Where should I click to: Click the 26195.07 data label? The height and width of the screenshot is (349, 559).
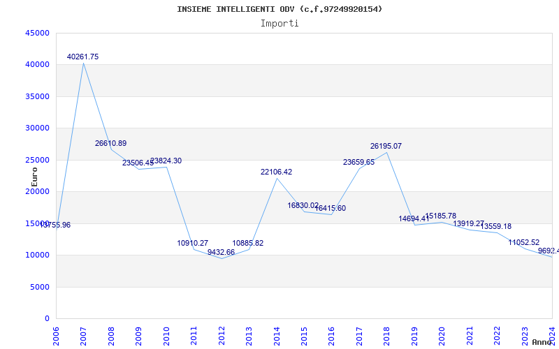pyautogui.click(x=386, y=146)
